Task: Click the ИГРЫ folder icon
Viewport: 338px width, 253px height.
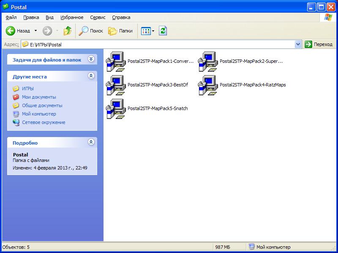Action: click(x=16, y=89)
